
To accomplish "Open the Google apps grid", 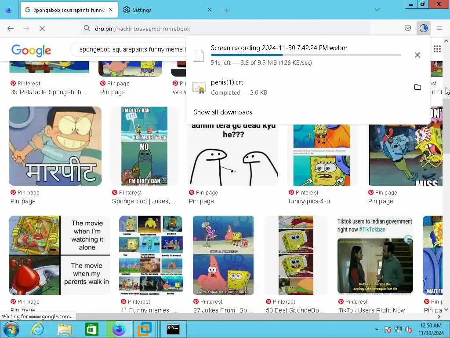I will click(437, 49).
